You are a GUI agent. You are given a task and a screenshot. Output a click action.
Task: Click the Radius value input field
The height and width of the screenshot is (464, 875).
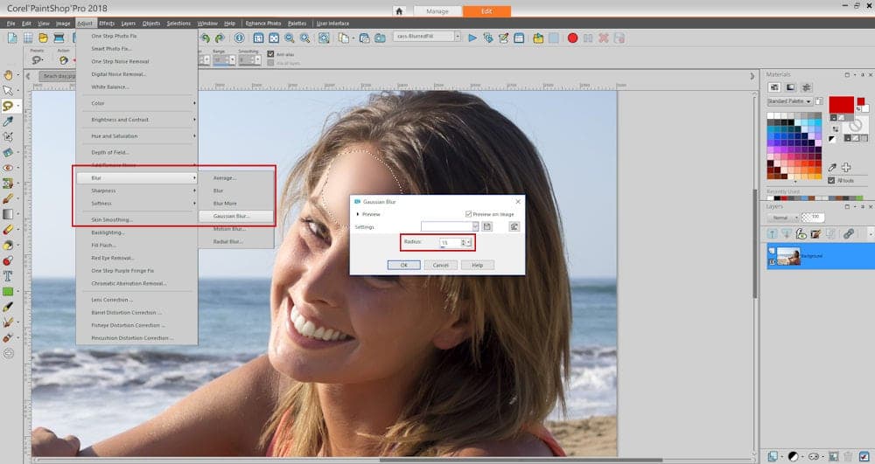pos(450,242)
